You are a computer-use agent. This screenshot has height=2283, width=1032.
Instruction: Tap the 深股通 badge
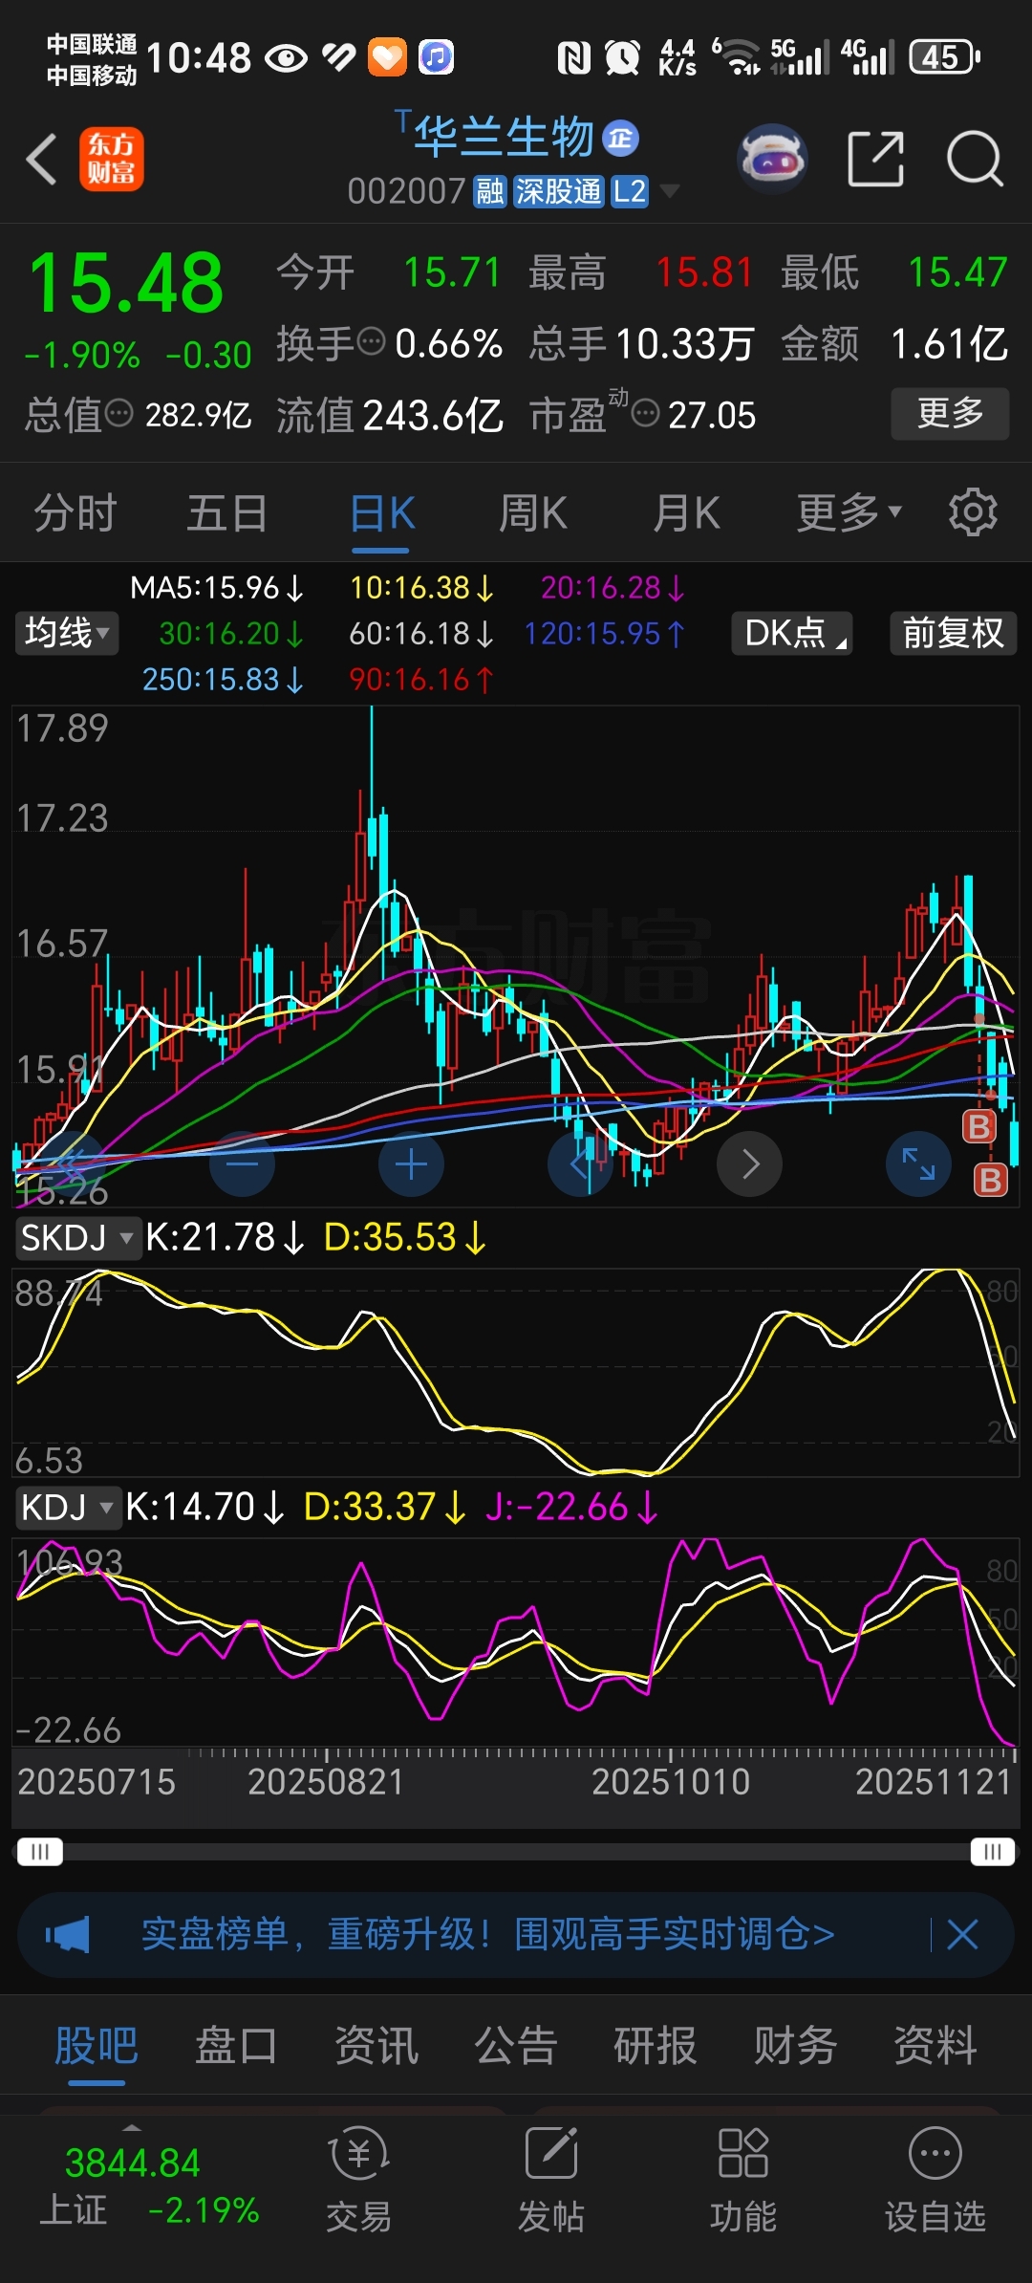point(558,192)
